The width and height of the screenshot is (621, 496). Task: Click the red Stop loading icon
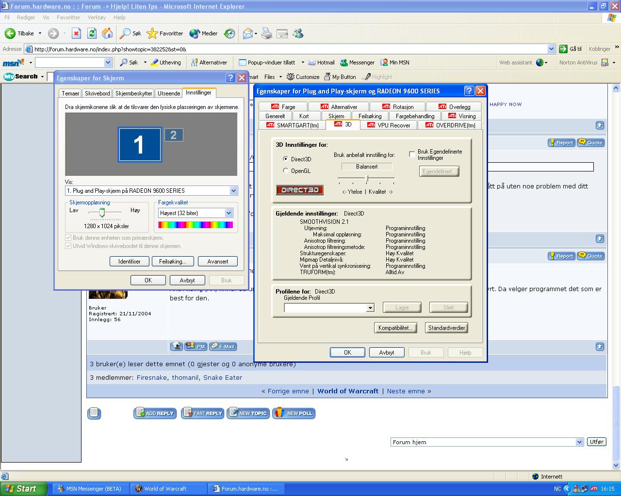coord(76,33)
